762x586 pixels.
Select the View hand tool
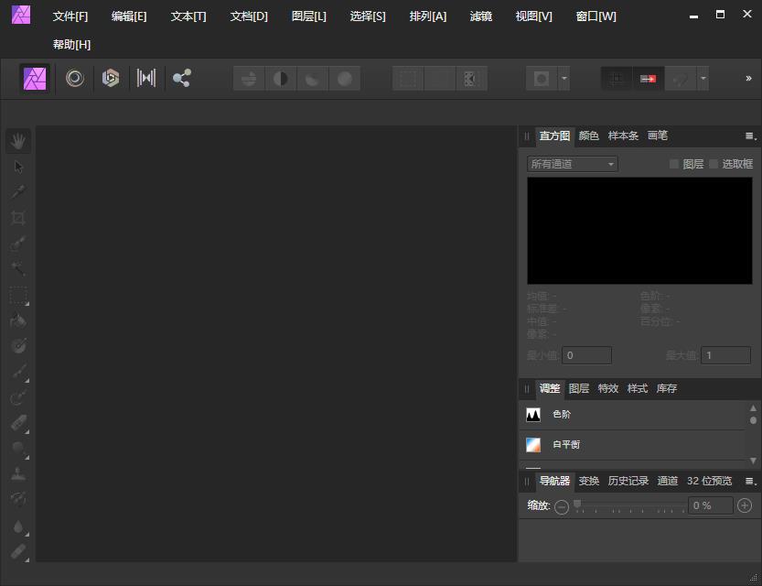[18, 140]
